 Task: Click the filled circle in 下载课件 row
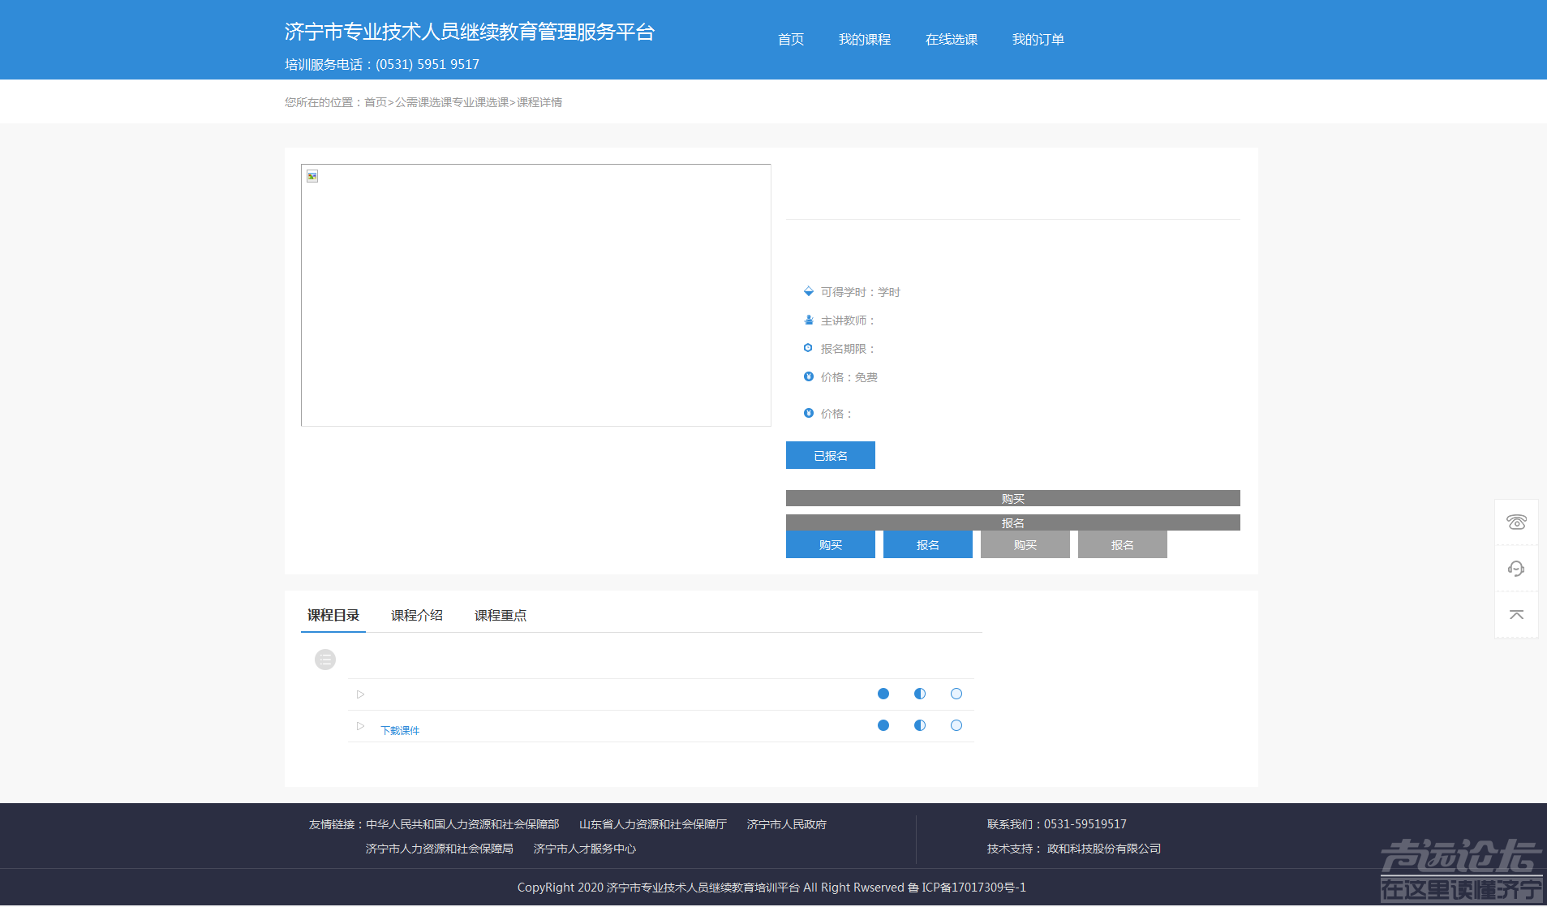[883, 725]
